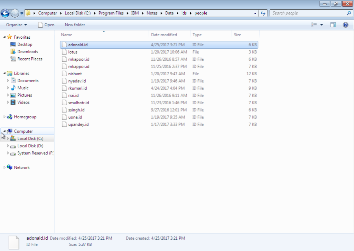This screenshot has height=251, width=354.
Task: Sort by the Name column header
Action: (x=104, y=35)
